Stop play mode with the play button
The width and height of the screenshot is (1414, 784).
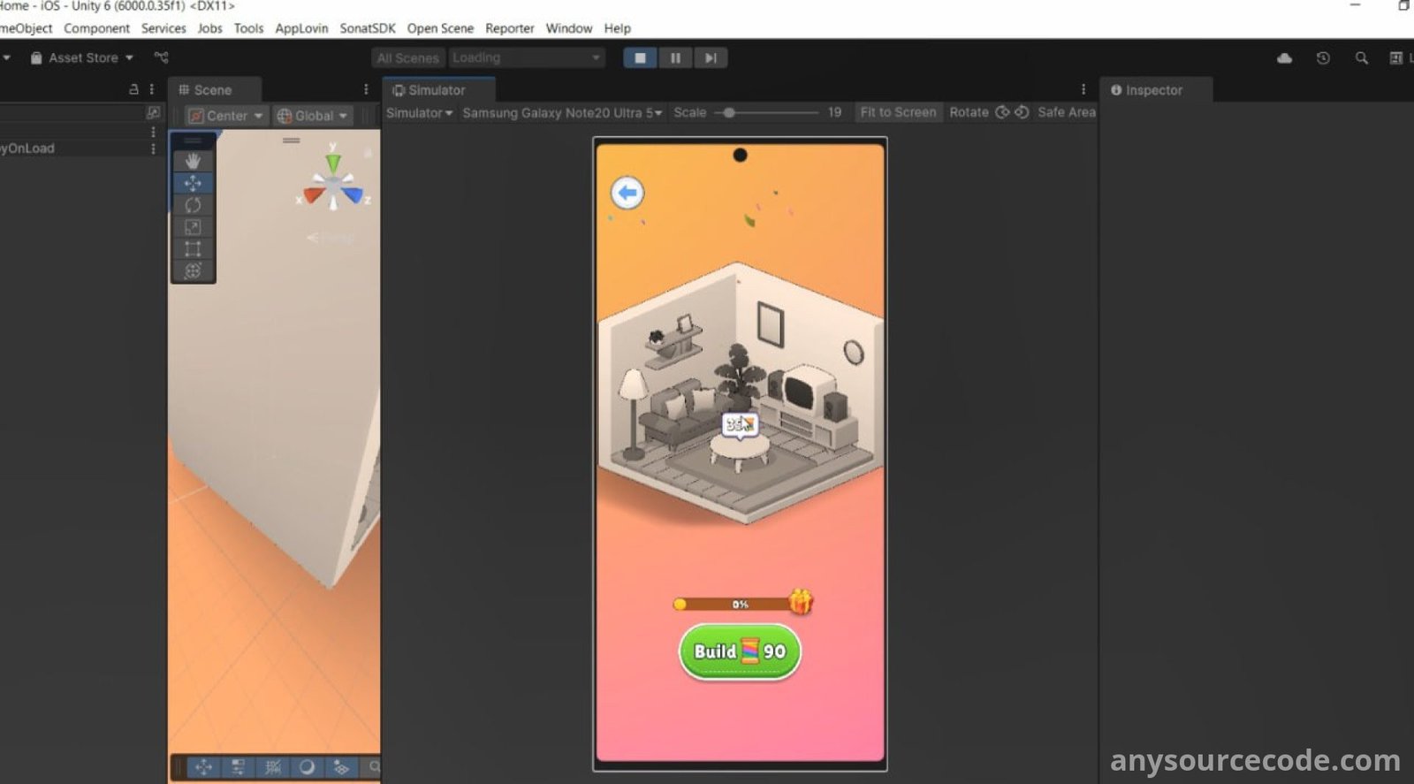coord(640,58)
